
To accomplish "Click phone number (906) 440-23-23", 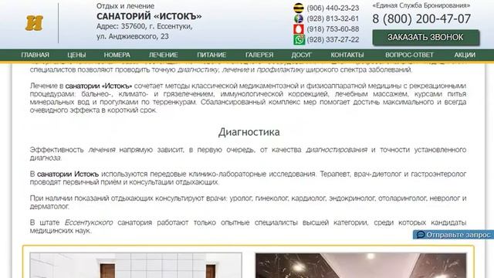I will point(333,8).
